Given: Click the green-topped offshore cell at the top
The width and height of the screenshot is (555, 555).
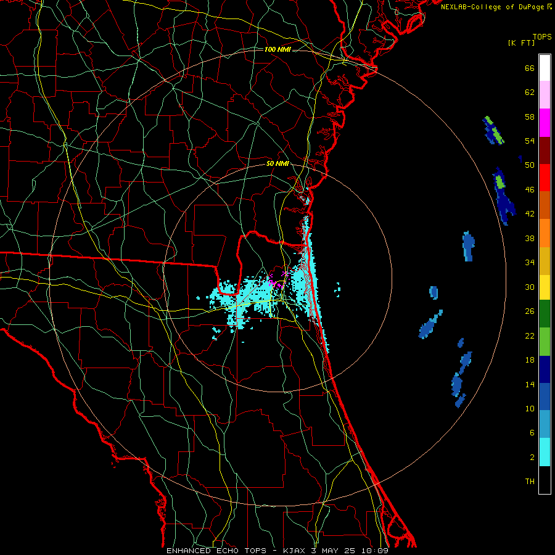Looking at the screenshot, I should pos(493,131).
